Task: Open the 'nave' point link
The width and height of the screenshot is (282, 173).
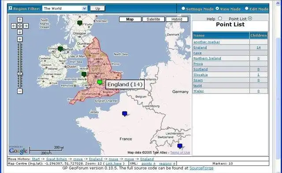Action: coord(197,53)
